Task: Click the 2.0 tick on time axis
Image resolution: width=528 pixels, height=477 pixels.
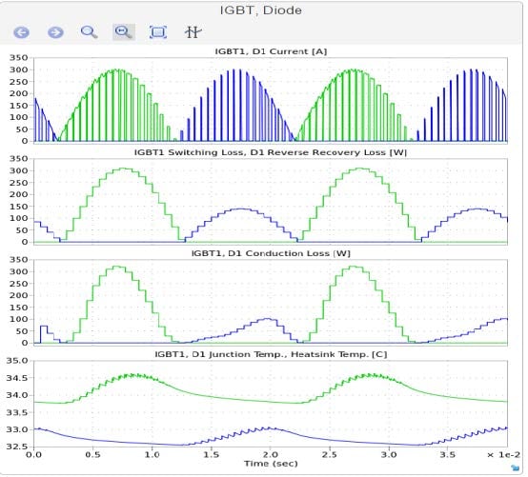Action: click(x=271, y=455)
